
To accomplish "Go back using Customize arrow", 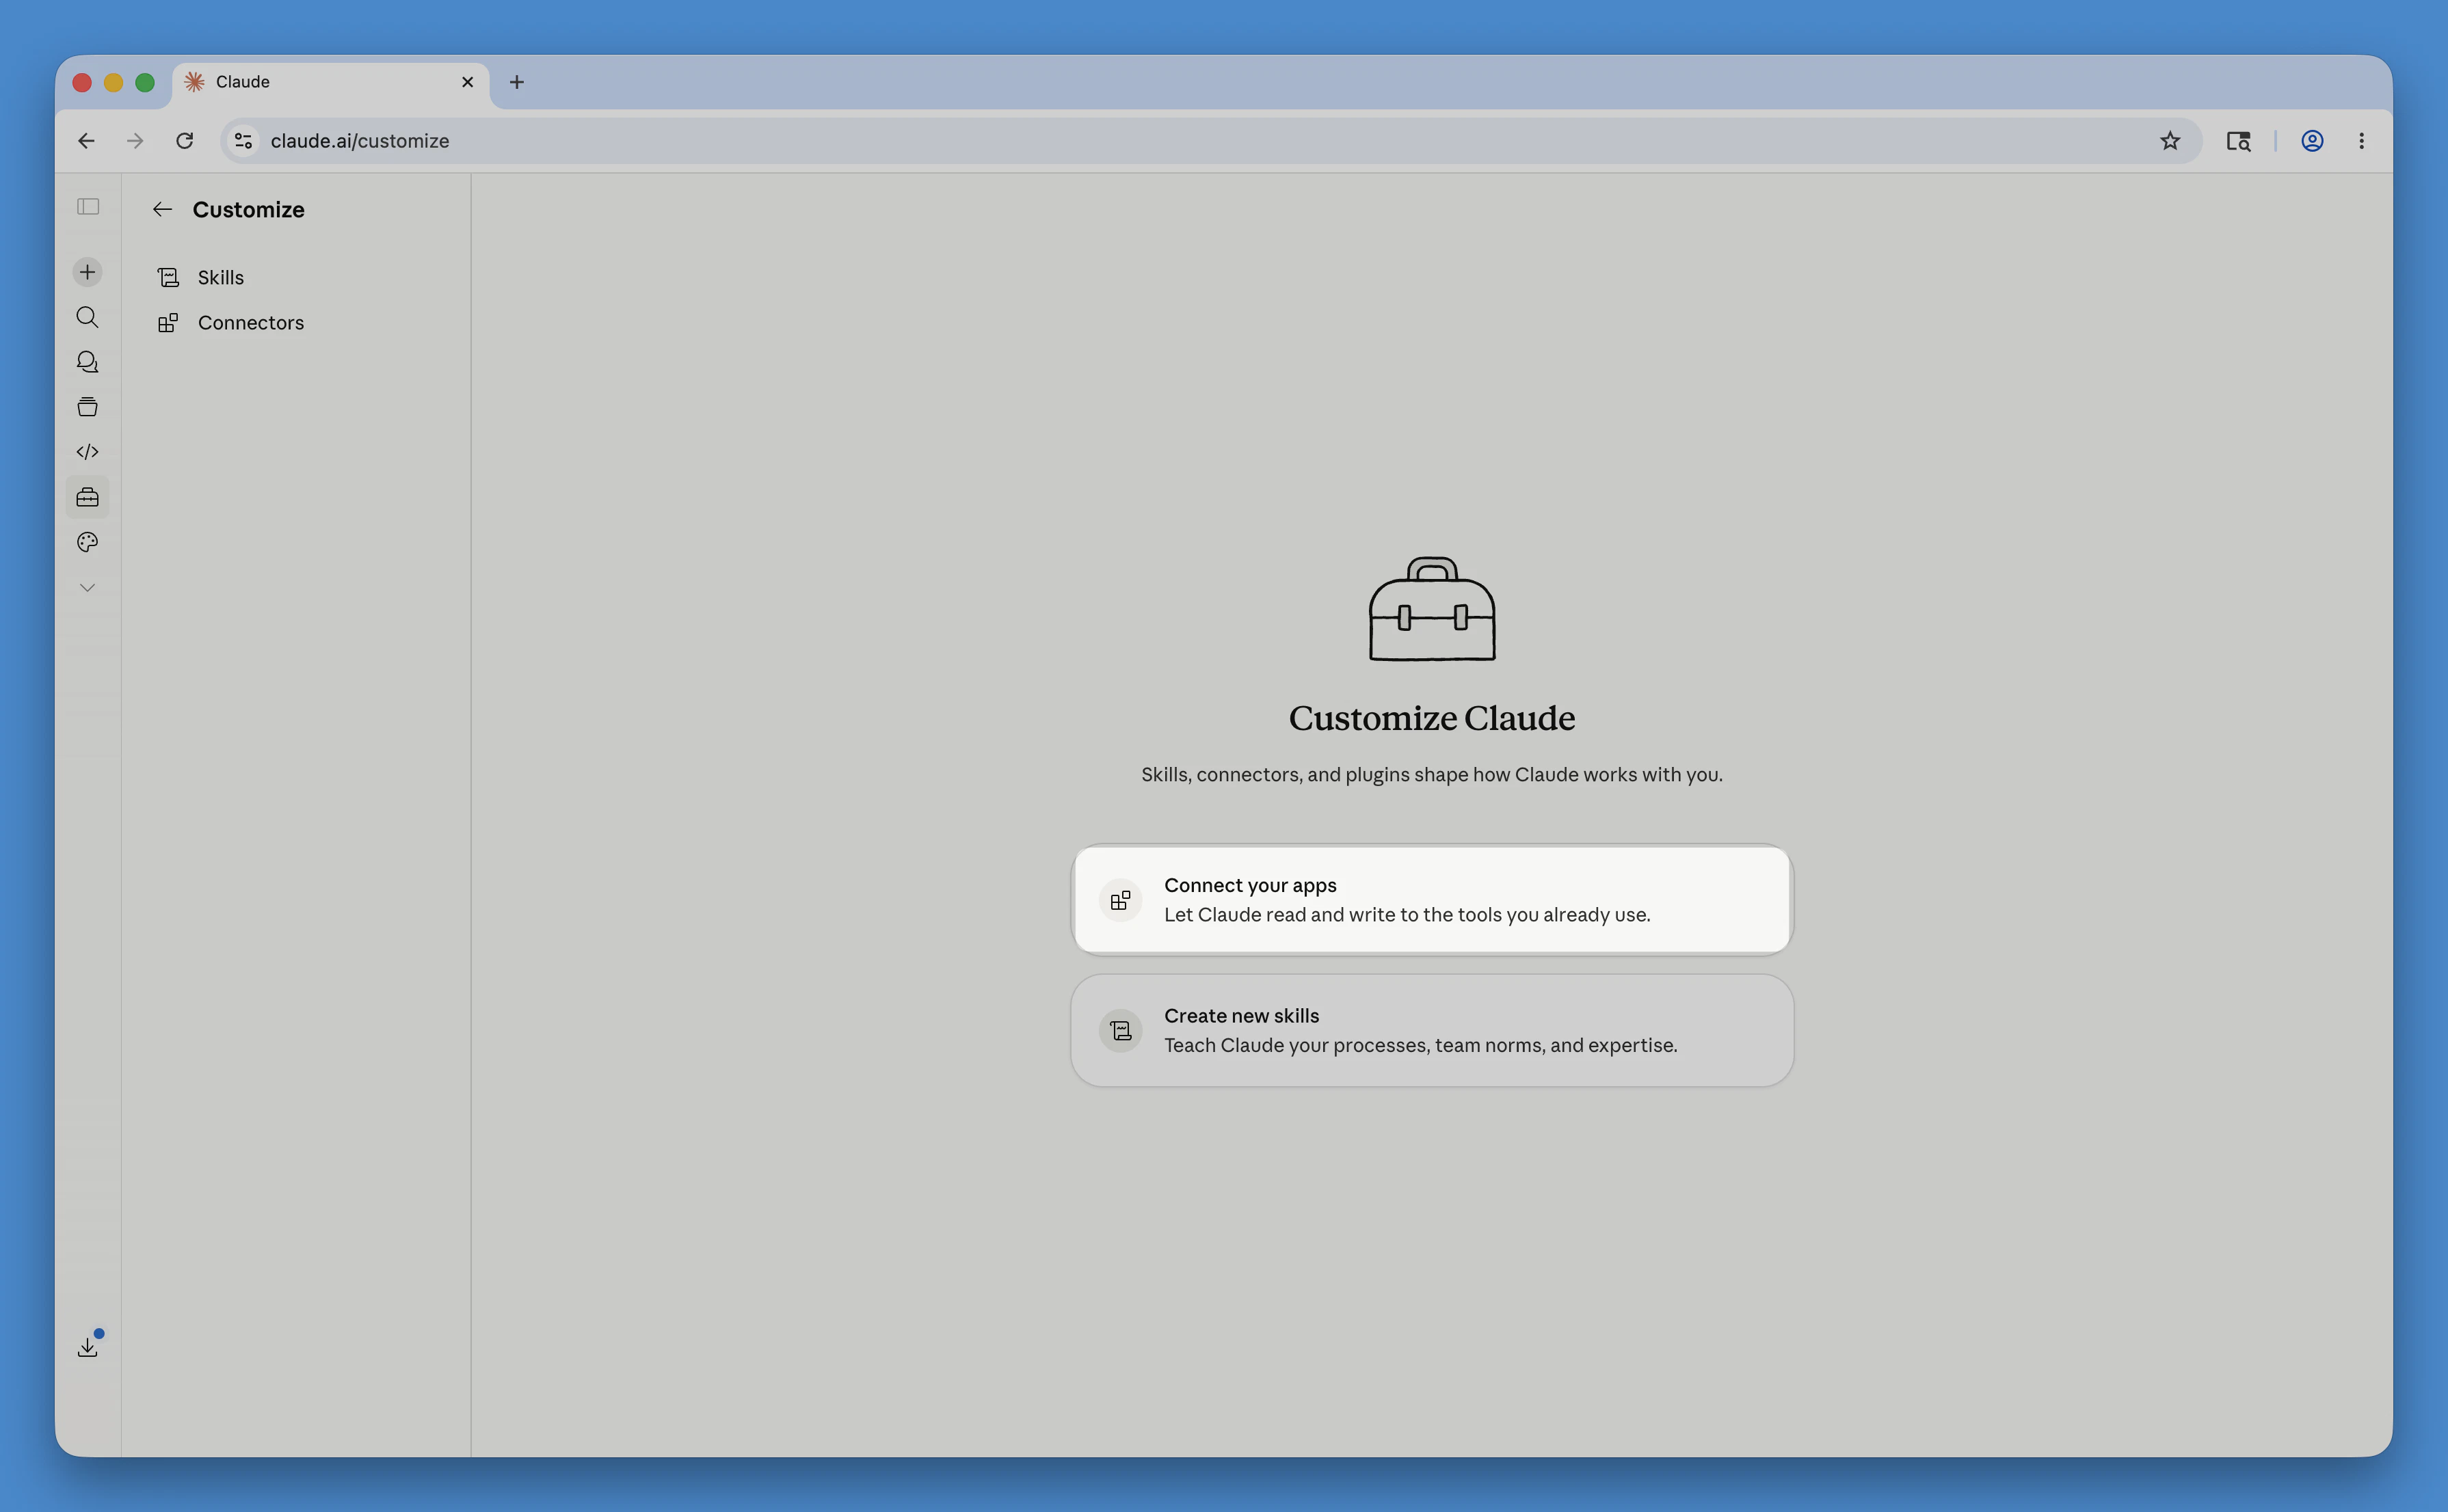I will pos(162,209).
